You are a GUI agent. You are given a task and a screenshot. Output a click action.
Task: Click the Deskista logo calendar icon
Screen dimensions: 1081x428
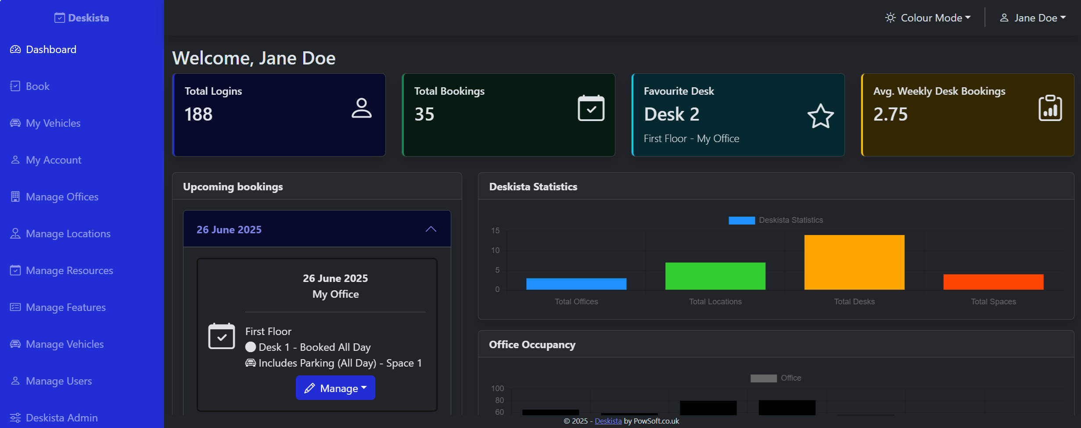pos(60,18)
